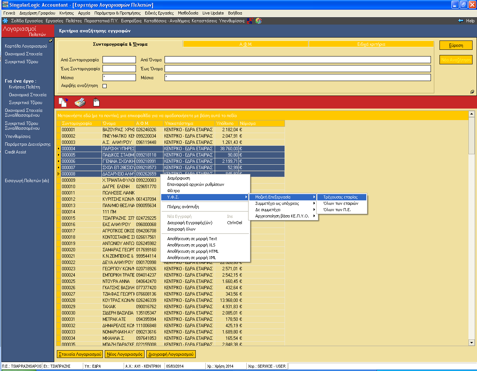
Task: Click the Στοιχεία Λογαριασμού button
Action: tap(80, 354)
